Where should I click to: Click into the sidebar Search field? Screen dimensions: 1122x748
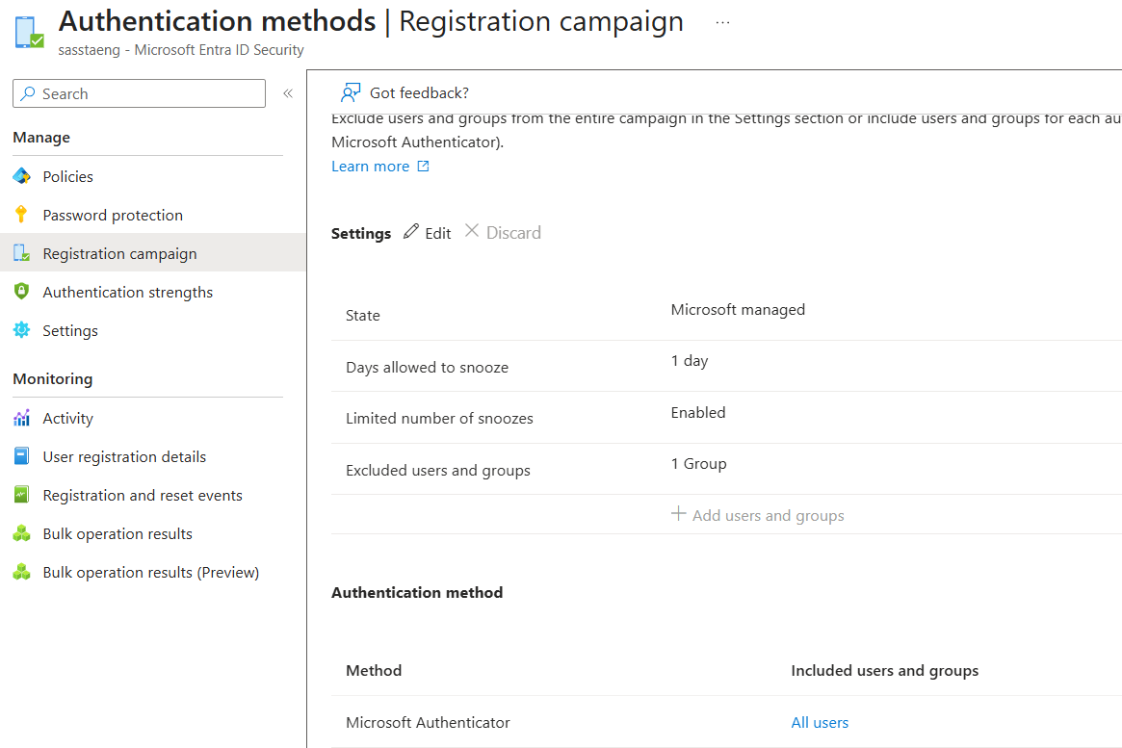pos(139,93)
